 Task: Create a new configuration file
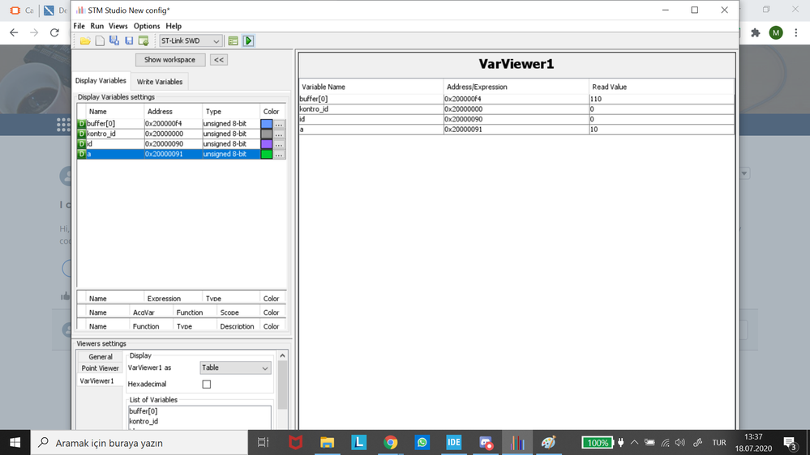coord(100,40)
